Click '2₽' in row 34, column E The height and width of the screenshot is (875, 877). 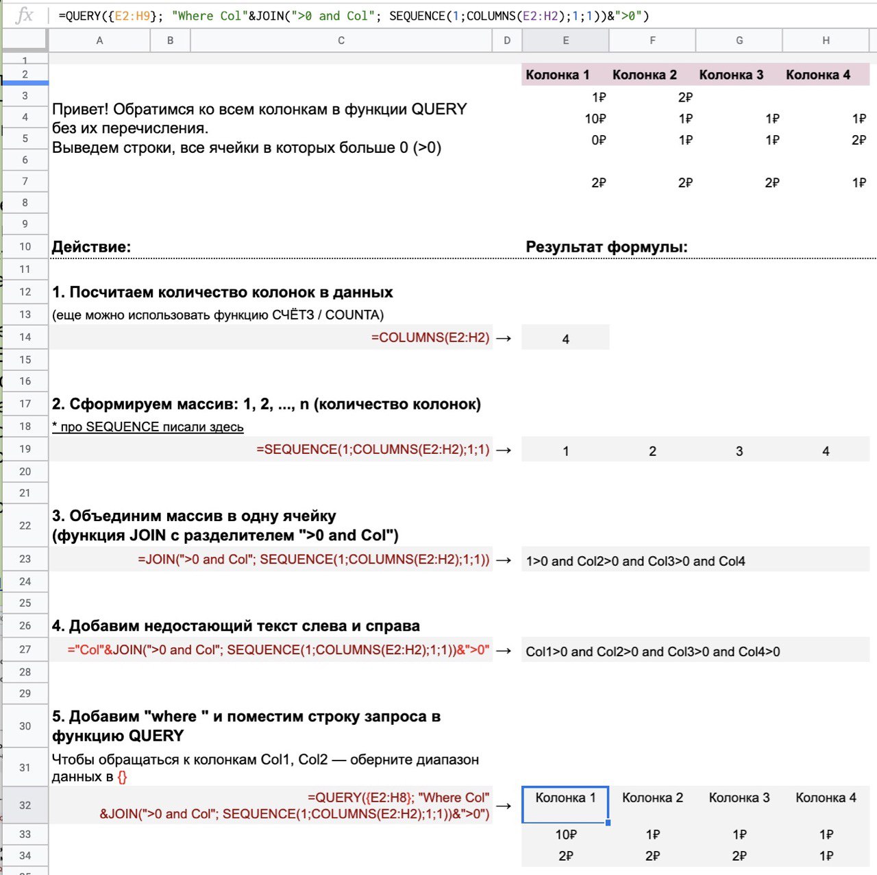pos(566,856)
